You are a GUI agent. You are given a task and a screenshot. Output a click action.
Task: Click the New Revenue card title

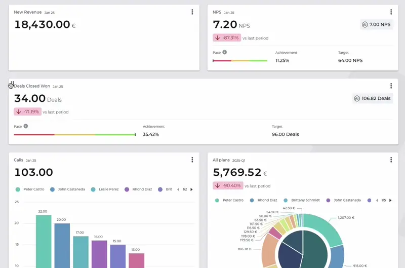28,12
